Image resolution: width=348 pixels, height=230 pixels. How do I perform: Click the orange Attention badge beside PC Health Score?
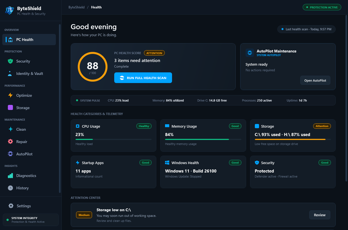154,53
